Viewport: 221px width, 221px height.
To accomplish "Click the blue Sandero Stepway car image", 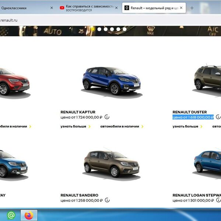I will pos(14,165).
